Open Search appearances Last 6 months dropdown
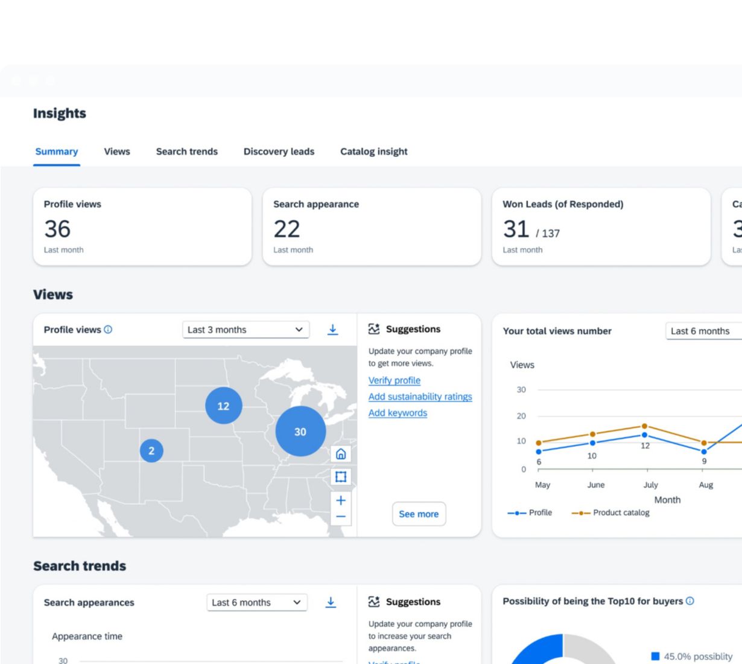 (256, 602)
